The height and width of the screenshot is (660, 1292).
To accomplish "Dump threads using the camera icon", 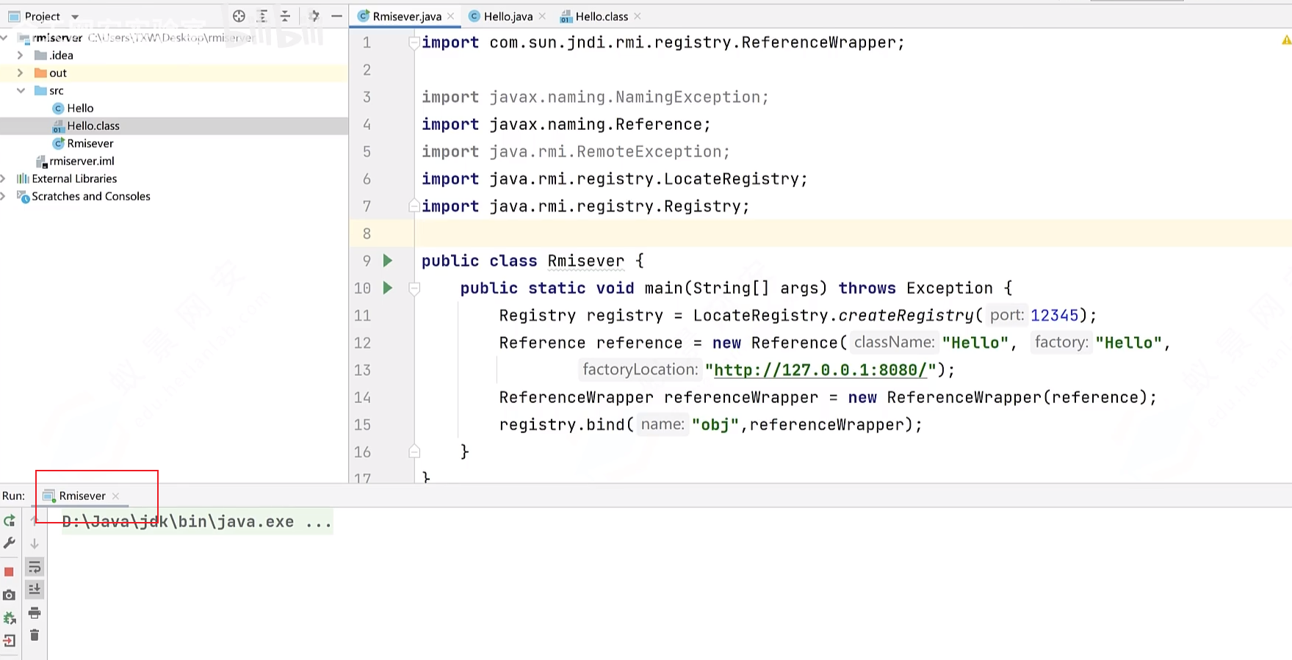I will (x=10, y=595).
